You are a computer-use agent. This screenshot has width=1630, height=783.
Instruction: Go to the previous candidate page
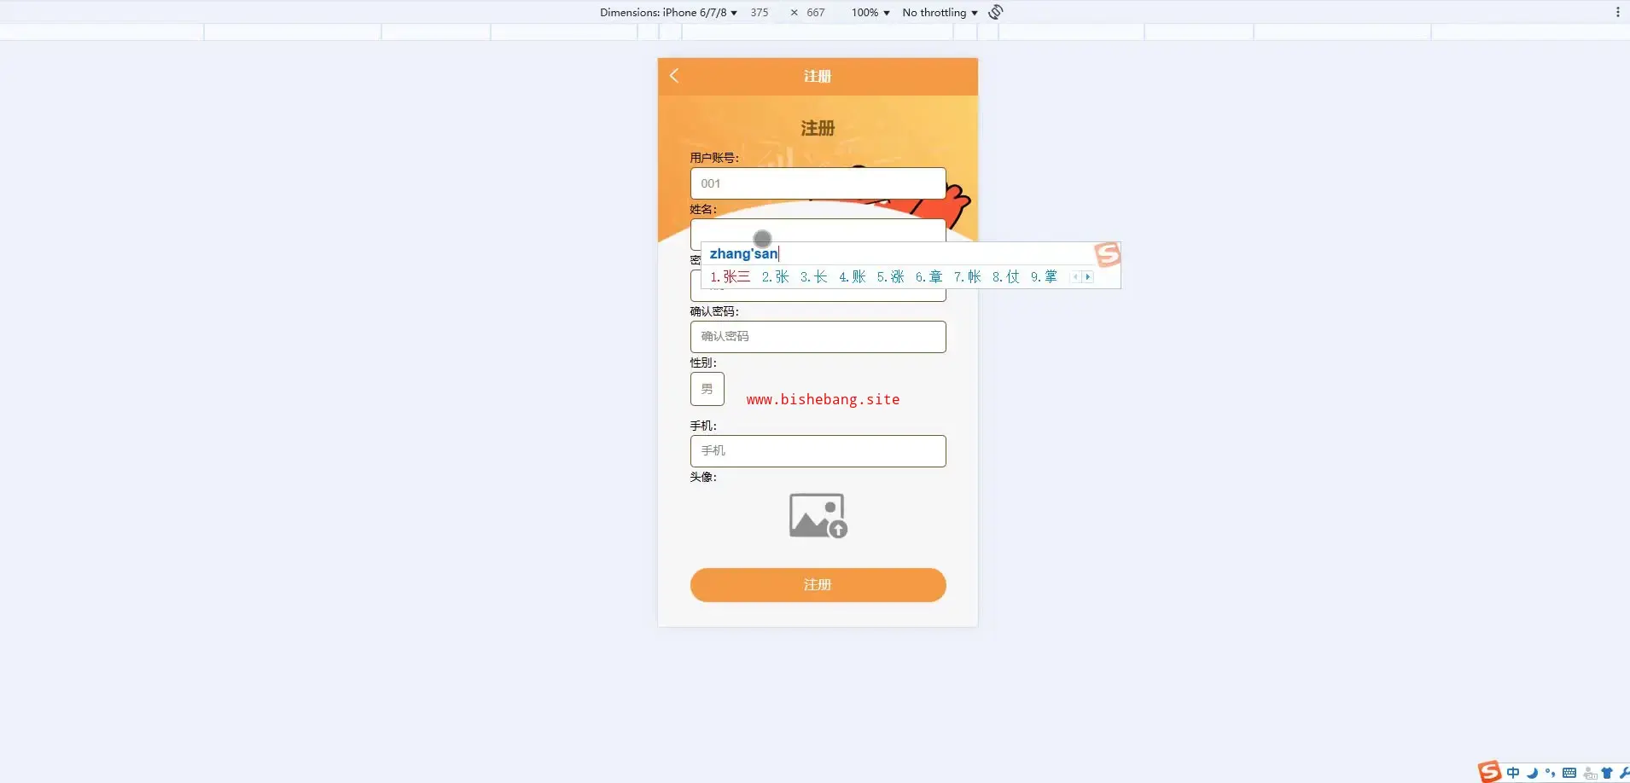1076,277
